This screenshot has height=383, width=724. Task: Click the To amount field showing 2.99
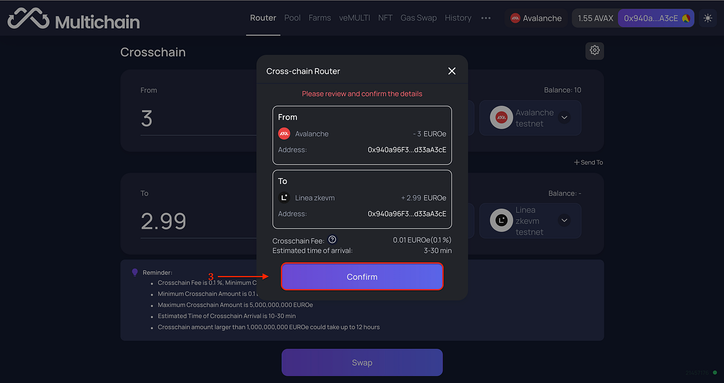click(198, 221)
